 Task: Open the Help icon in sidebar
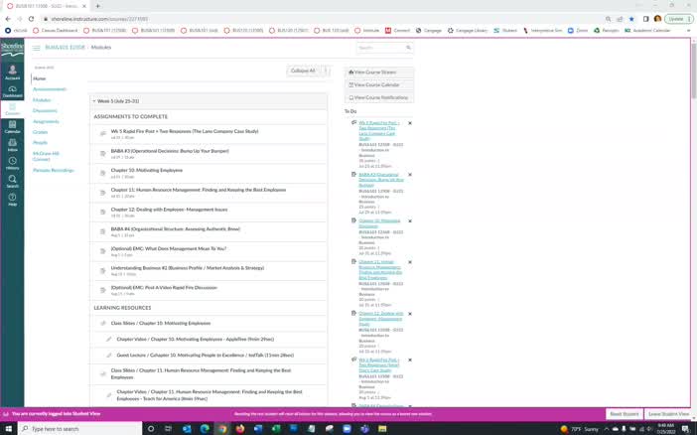point(12,200)
